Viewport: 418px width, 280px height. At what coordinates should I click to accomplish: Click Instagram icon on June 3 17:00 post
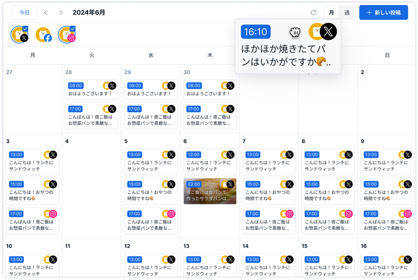tap(53, 214)
